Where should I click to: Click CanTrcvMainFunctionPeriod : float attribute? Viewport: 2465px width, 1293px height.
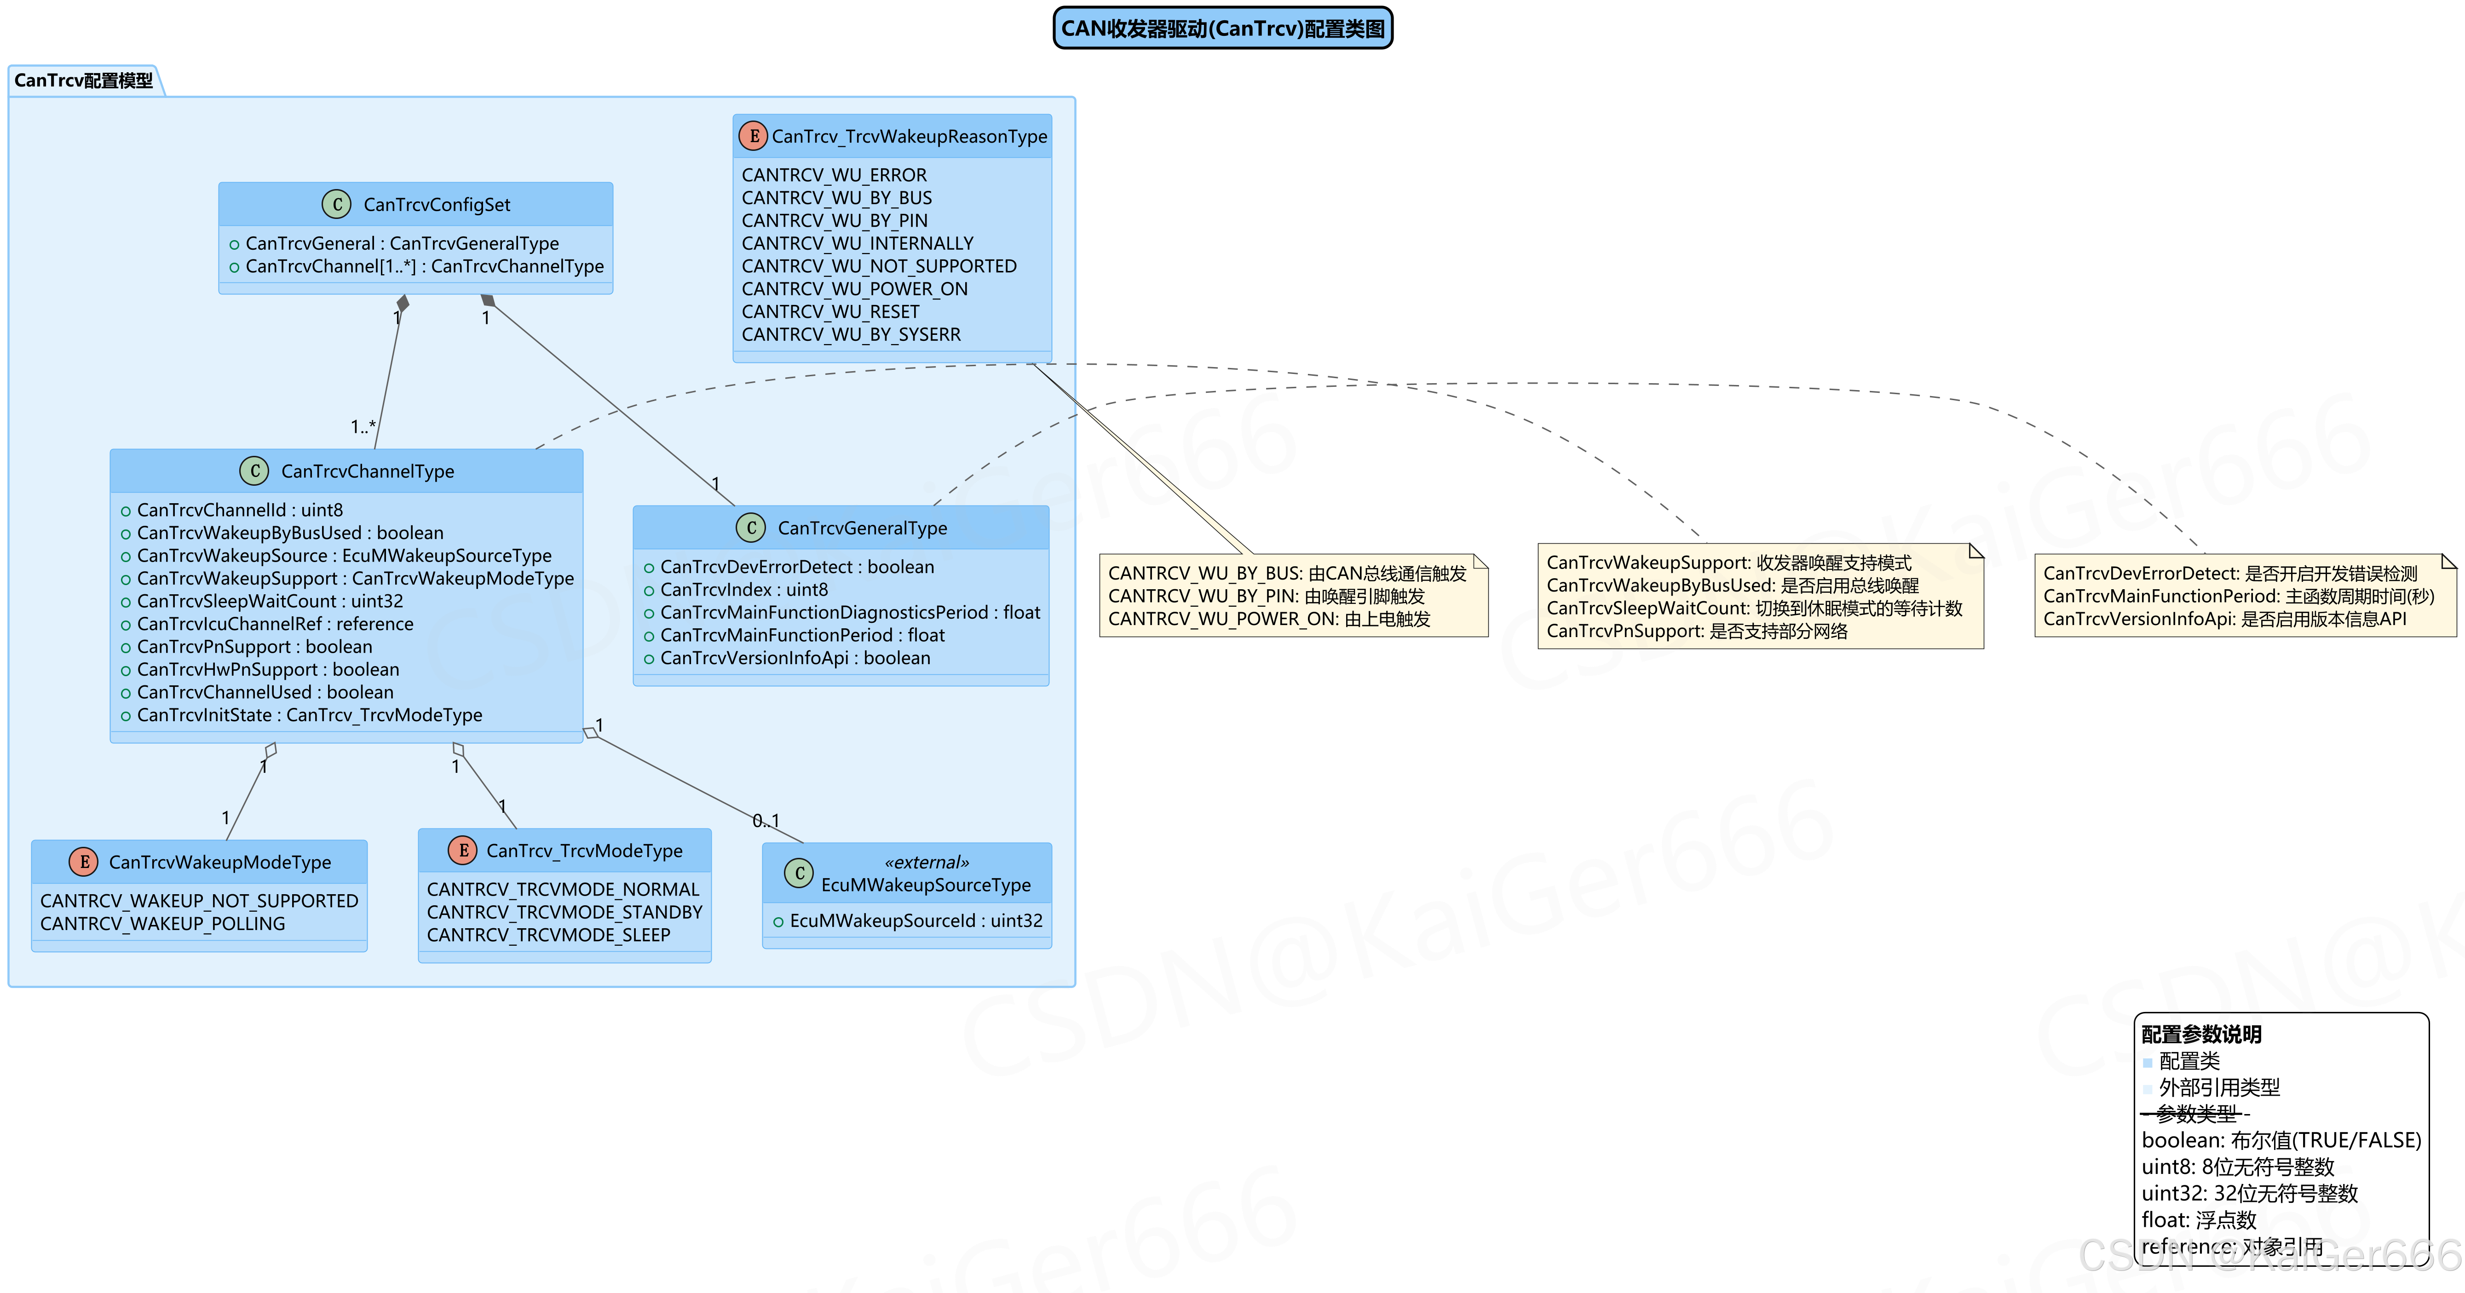(802, 636)
